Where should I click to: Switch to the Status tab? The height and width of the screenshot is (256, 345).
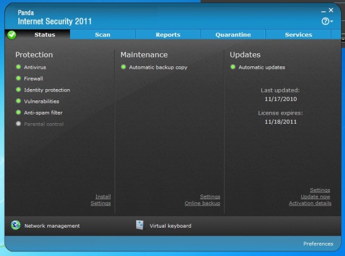44,35
